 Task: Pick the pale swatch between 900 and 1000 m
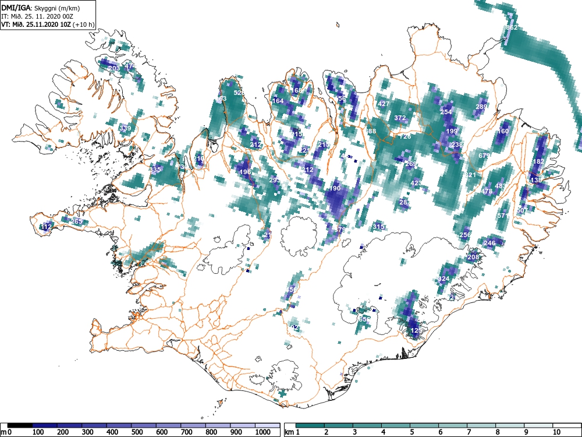pyautogui.click(x=242, y=425)
